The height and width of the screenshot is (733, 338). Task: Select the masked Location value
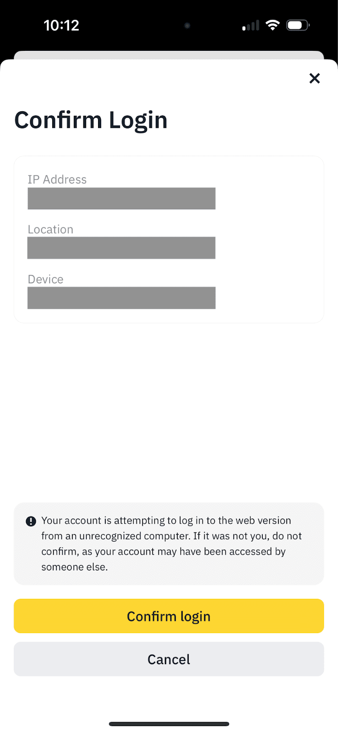[x=121, y=248]
